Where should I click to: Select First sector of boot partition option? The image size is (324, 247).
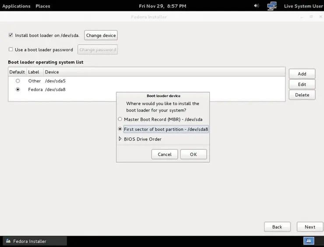[x=120, y=129]
